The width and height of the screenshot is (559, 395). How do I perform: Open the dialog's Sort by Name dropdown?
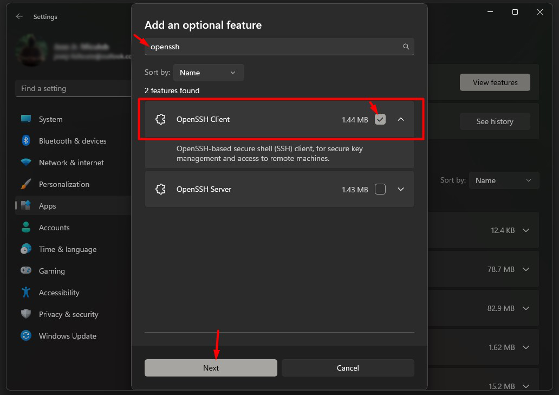tap(208, 73)
